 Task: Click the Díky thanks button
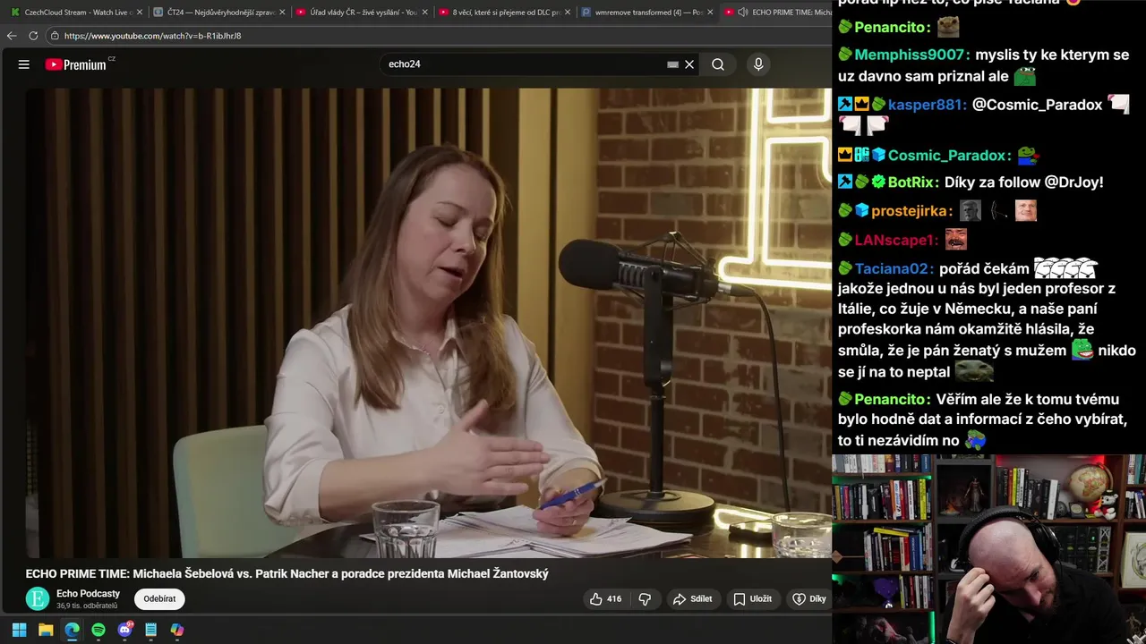coord(808,599)
